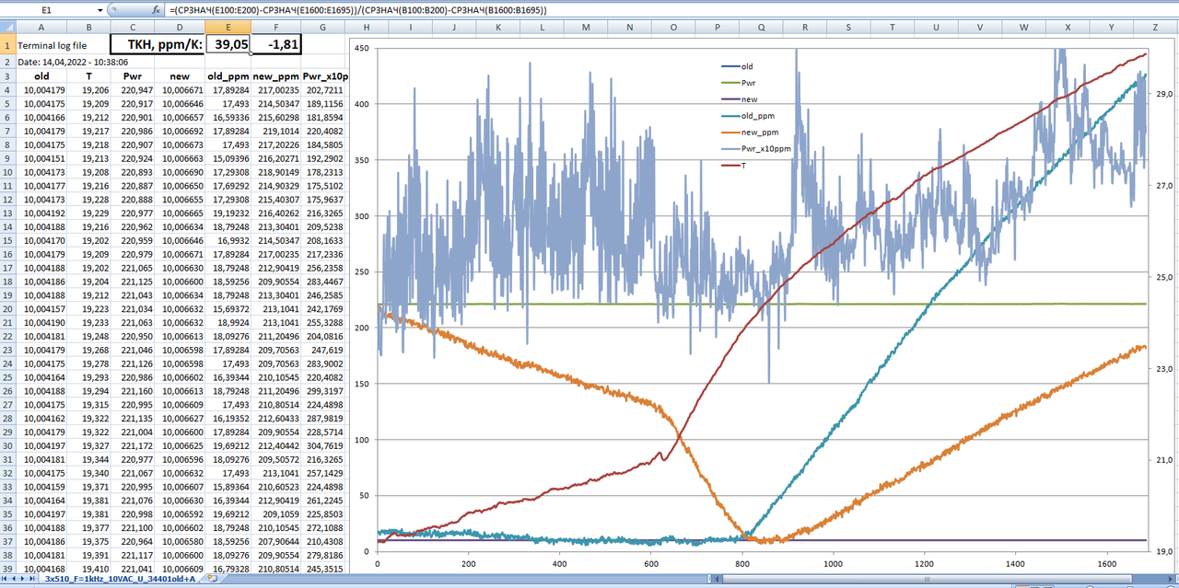Click the 'T' legend entry in chart

734,165
